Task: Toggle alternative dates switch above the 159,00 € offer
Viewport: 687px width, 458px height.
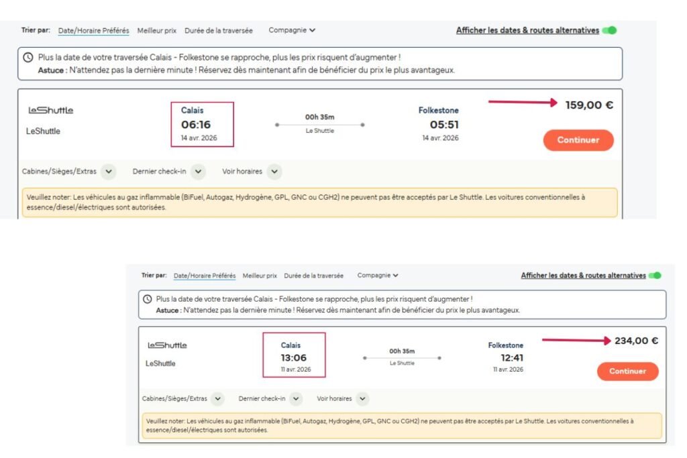Action: click(609, 30)
